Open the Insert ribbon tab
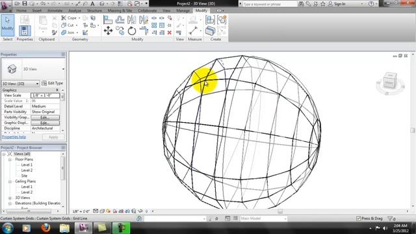Screen dimensions: 416x234 (x=36, y=10)
